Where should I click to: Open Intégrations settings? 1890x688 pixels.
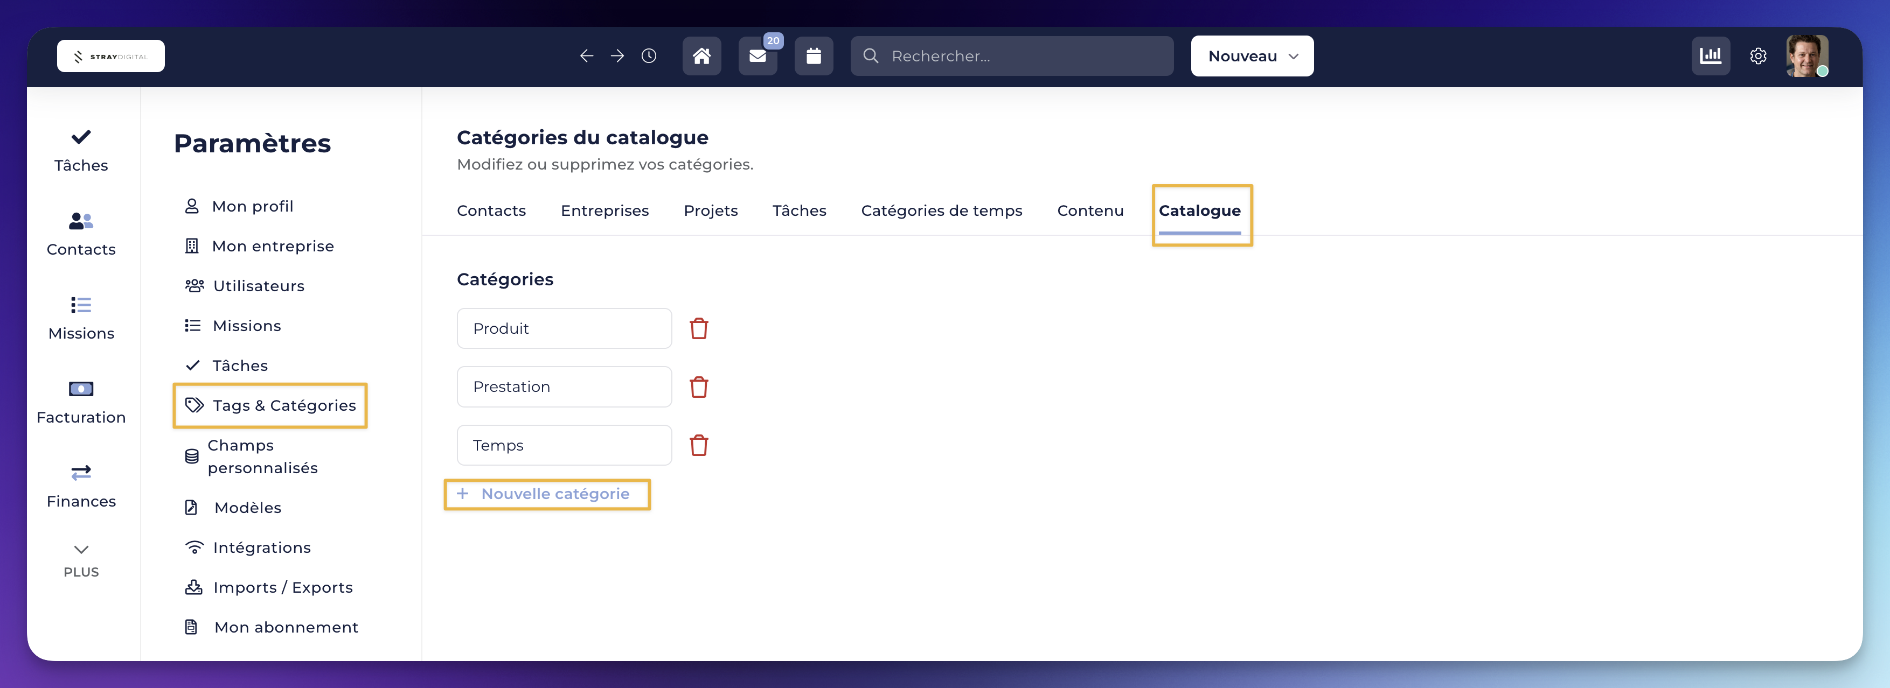pos(247,548)
